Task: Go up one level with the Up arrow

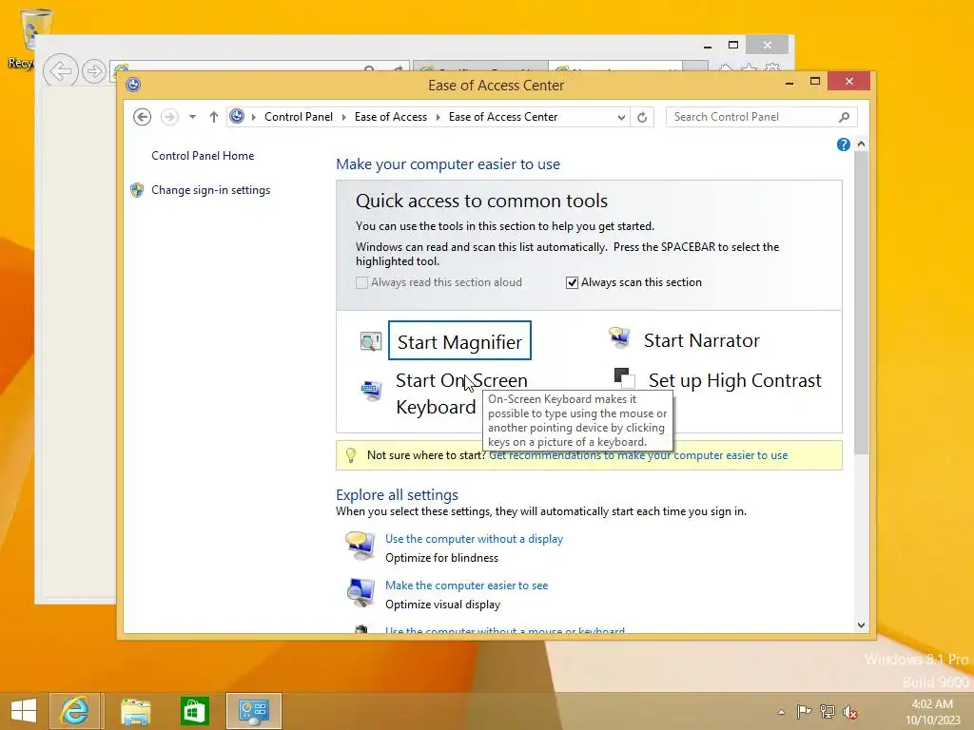Action: click(214, 117)
